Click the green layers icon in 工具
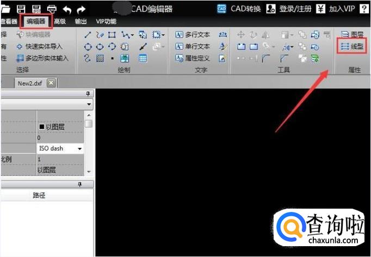Viewport: 371px width, 257px height. click(315, 58)
